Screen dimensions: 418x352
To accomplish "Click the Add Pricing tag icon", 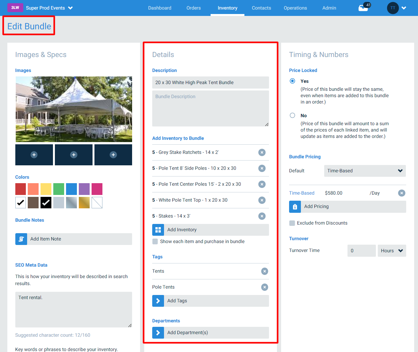I will (295, 206).
